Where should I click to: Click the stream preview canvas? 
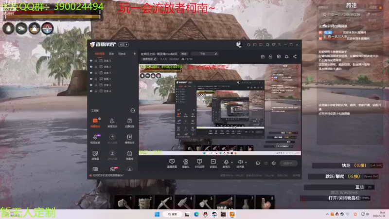(x=220, y=110)
